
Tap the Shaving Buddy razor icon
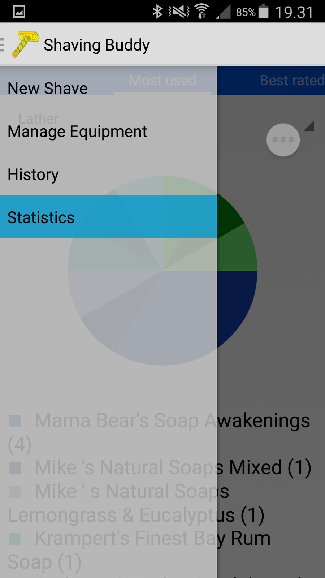(x=25, y=44)
